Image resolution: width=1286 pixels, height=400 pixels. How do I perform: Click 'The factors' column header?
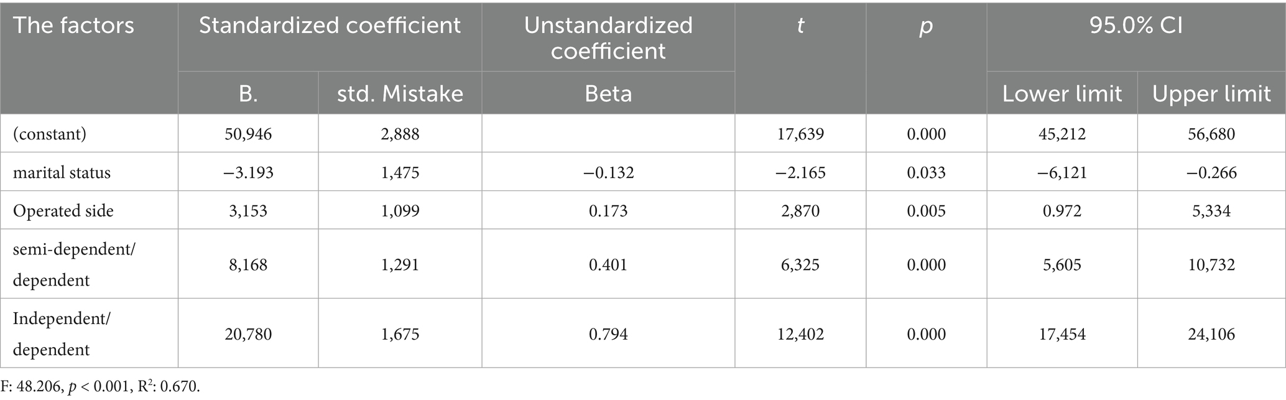[73, 26]
